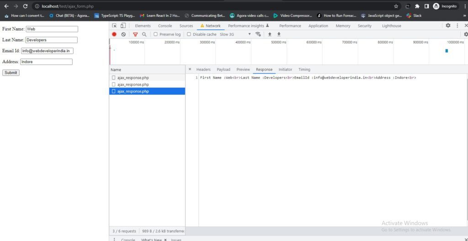468x241 pixels.
Task: Select the highlighted third ajax_response.php request
Action: pyautogui.click(x=147, y=91)
